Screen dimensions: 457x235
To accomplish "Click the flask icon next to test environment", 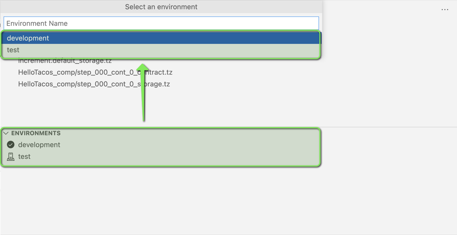I will [10, 156].
